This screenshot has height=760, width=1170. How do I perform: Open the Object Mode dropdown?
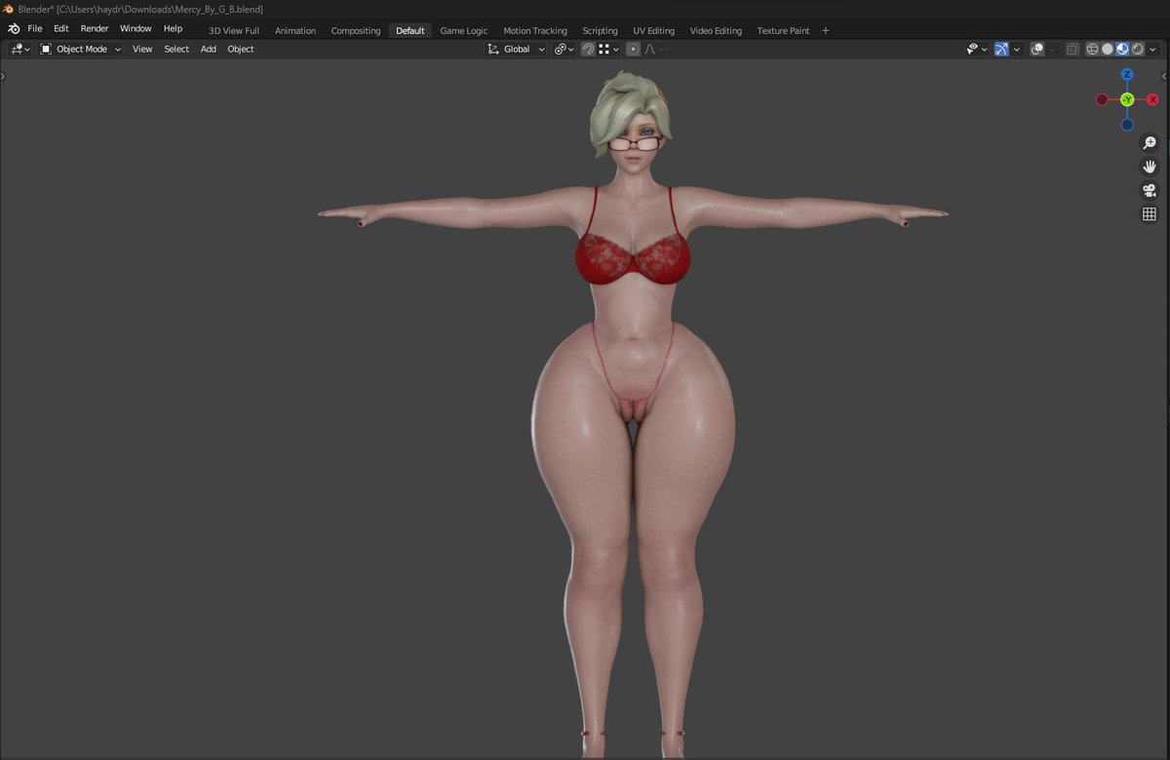pyautogui.click(x=81, y=49)
